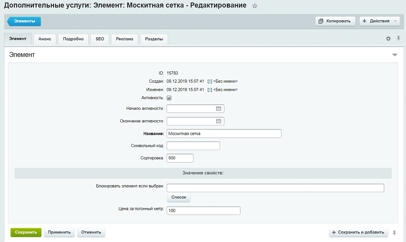The height and width of the screenshot is (242, 406).
Task: Open the Список selection dialog
Action: pos(178,197)
